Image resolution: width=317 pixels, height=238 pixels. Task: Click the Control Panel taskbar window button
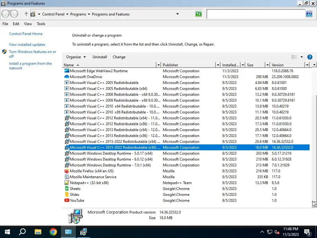(68, 232)
